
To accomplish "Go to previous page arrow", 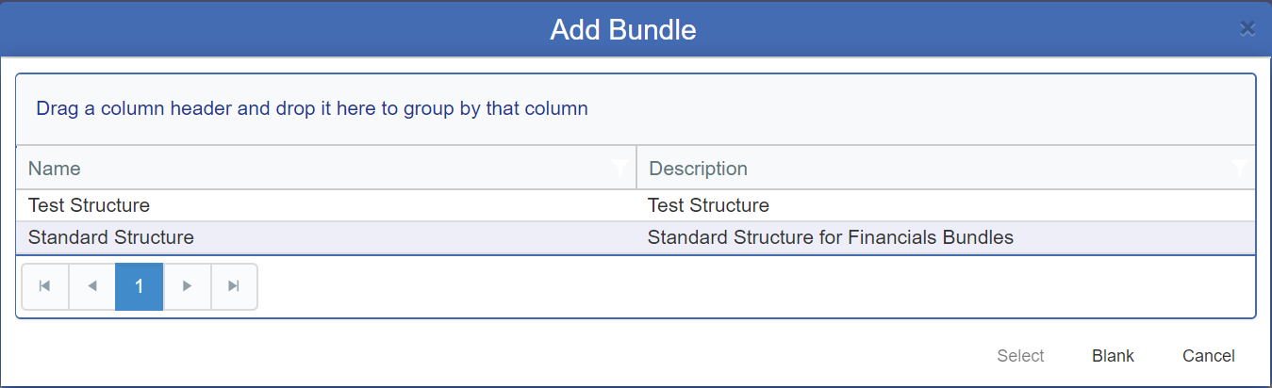I will (91, 286).
